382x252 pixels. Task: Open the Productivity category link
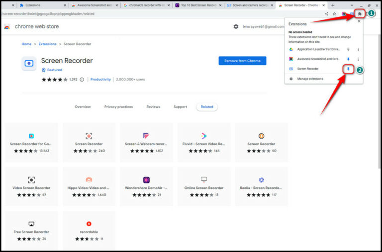[x=100, y=80]
